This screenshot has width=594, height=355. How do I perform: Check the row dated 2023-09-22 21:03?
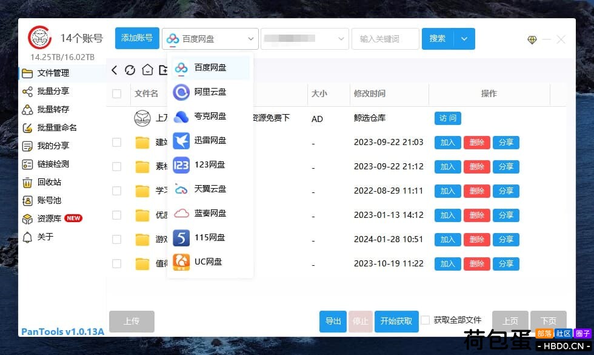[116, 142]
